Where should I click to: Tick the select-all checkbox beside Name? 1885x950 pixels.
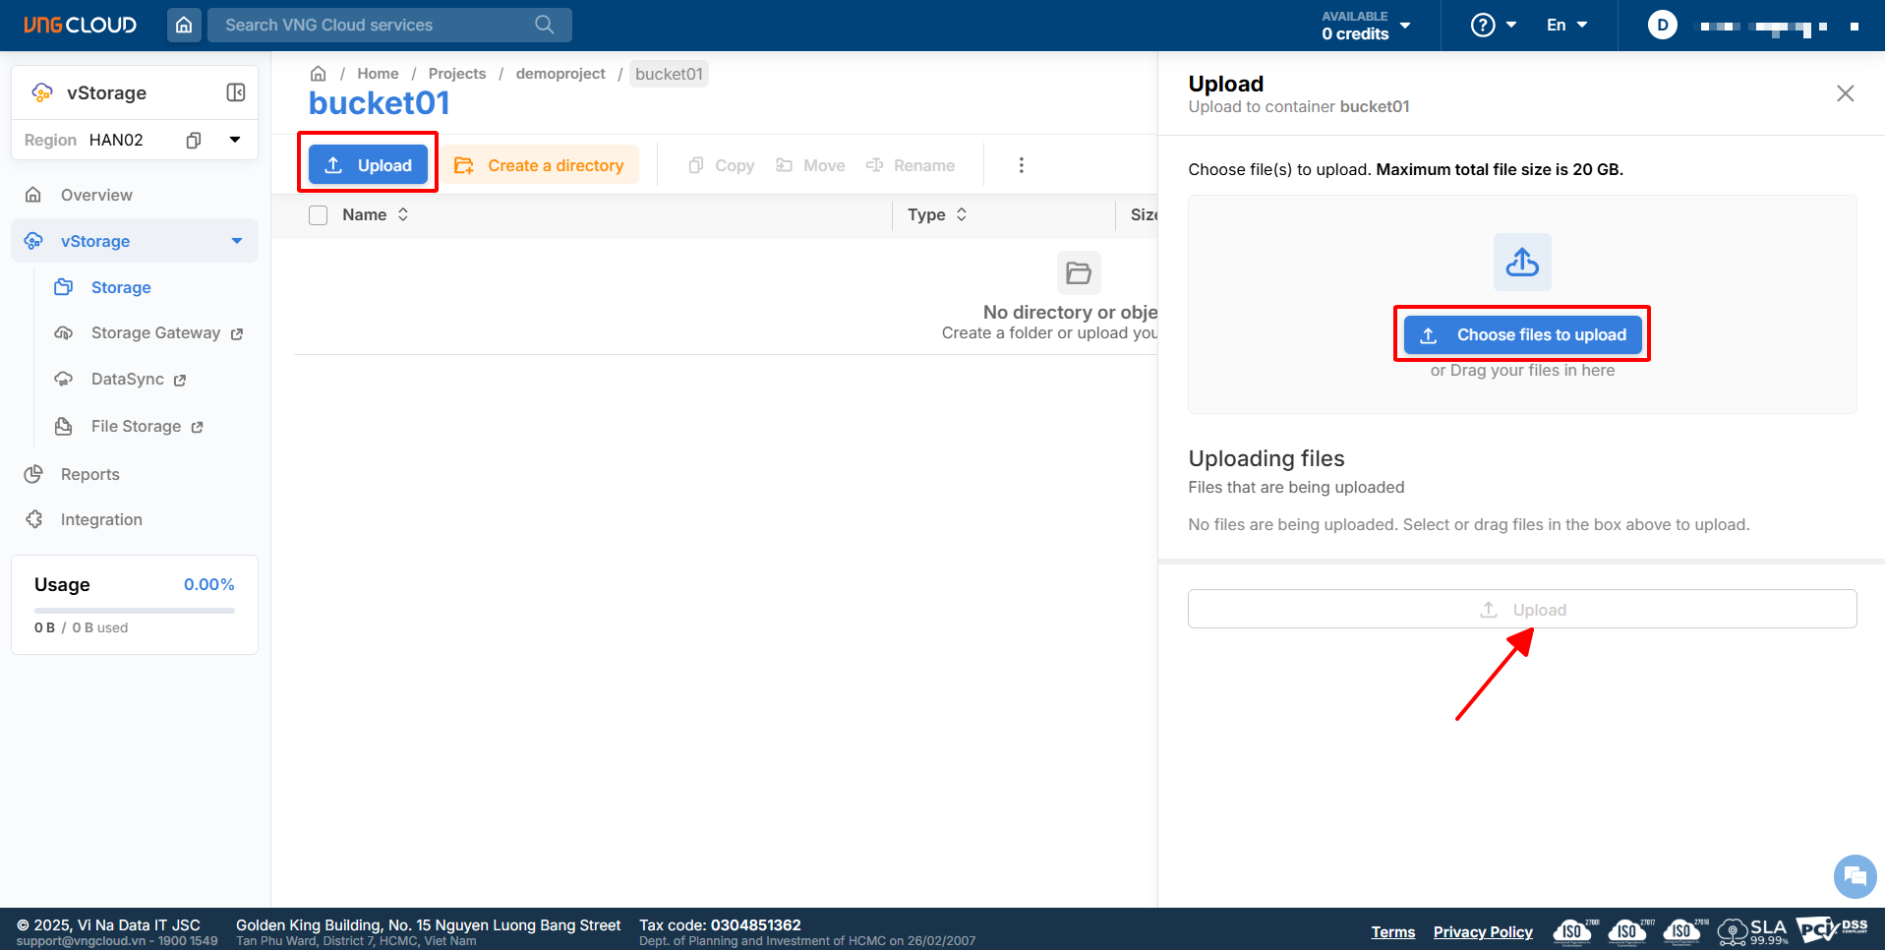[318, 215]
